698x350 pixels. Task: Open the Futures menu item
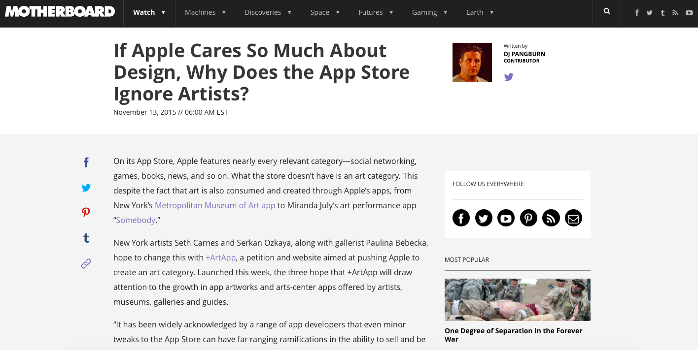pyautogui.click(x=371, y=12)
